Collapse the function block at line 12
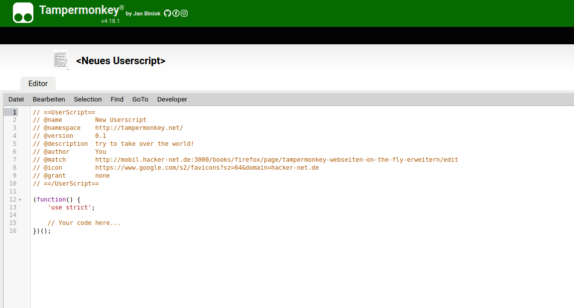This screenshot has width=574, height=308. (20, 200)
